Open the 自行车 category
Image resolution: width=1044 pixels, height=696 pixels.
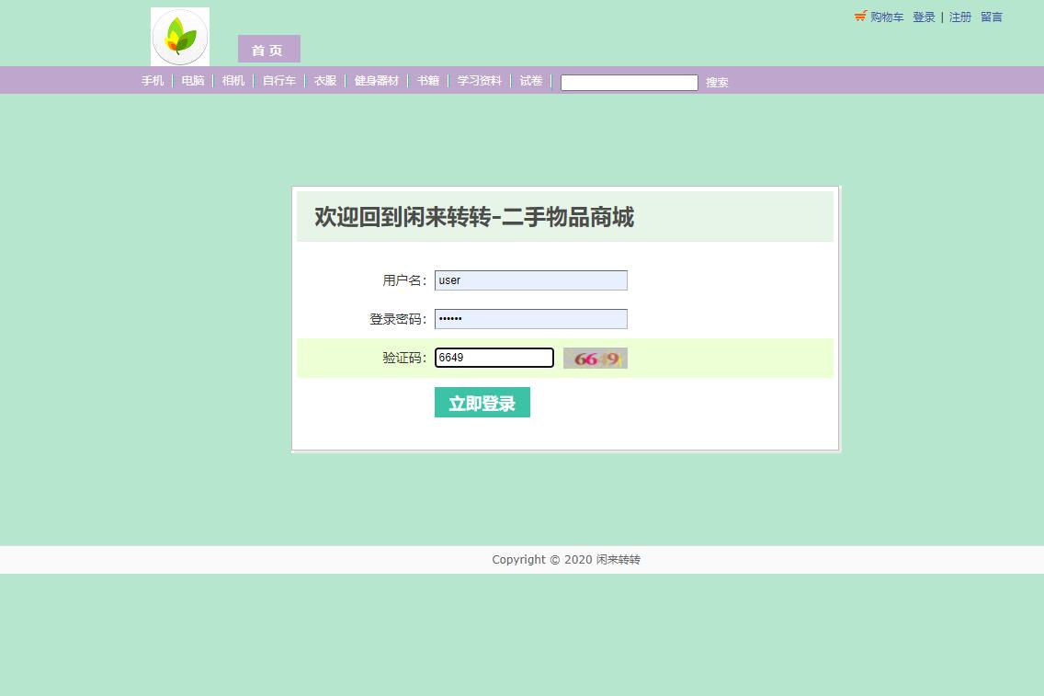tap(278, 81)
